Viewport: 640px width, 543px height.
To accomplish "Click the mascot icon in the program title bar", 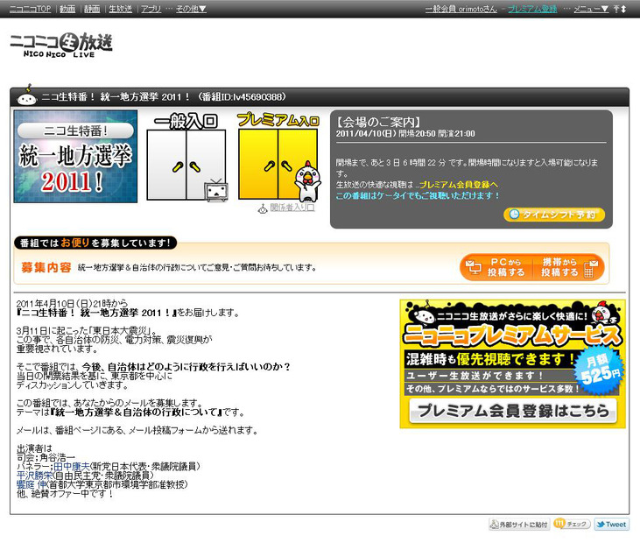I will (x=27, y=95).
